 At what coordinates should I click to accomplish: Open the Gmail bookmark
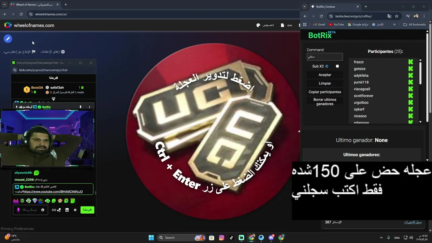tap(319, 24)
